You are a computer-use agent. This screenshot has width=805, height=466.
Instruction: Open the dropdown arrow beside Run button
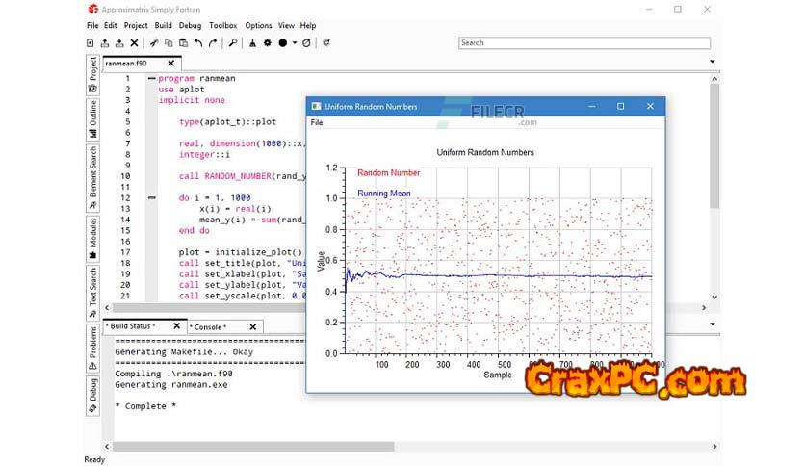295,43
